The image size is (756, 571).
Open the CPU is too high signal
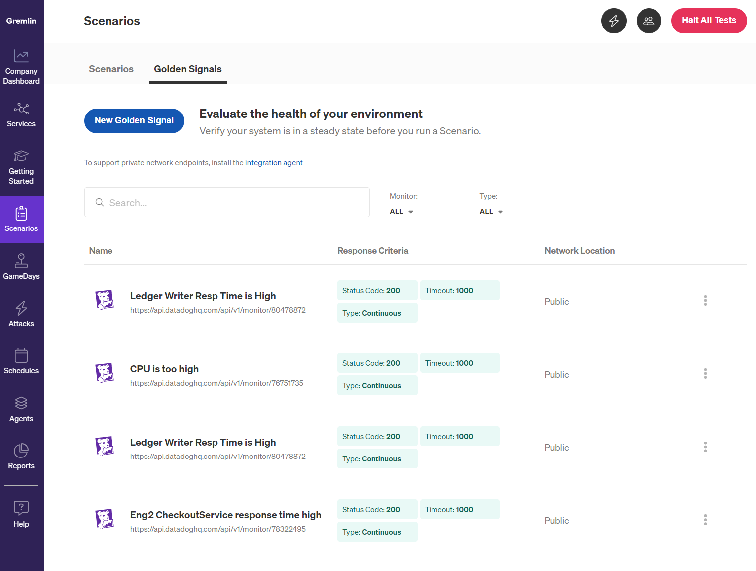[164, 369]
